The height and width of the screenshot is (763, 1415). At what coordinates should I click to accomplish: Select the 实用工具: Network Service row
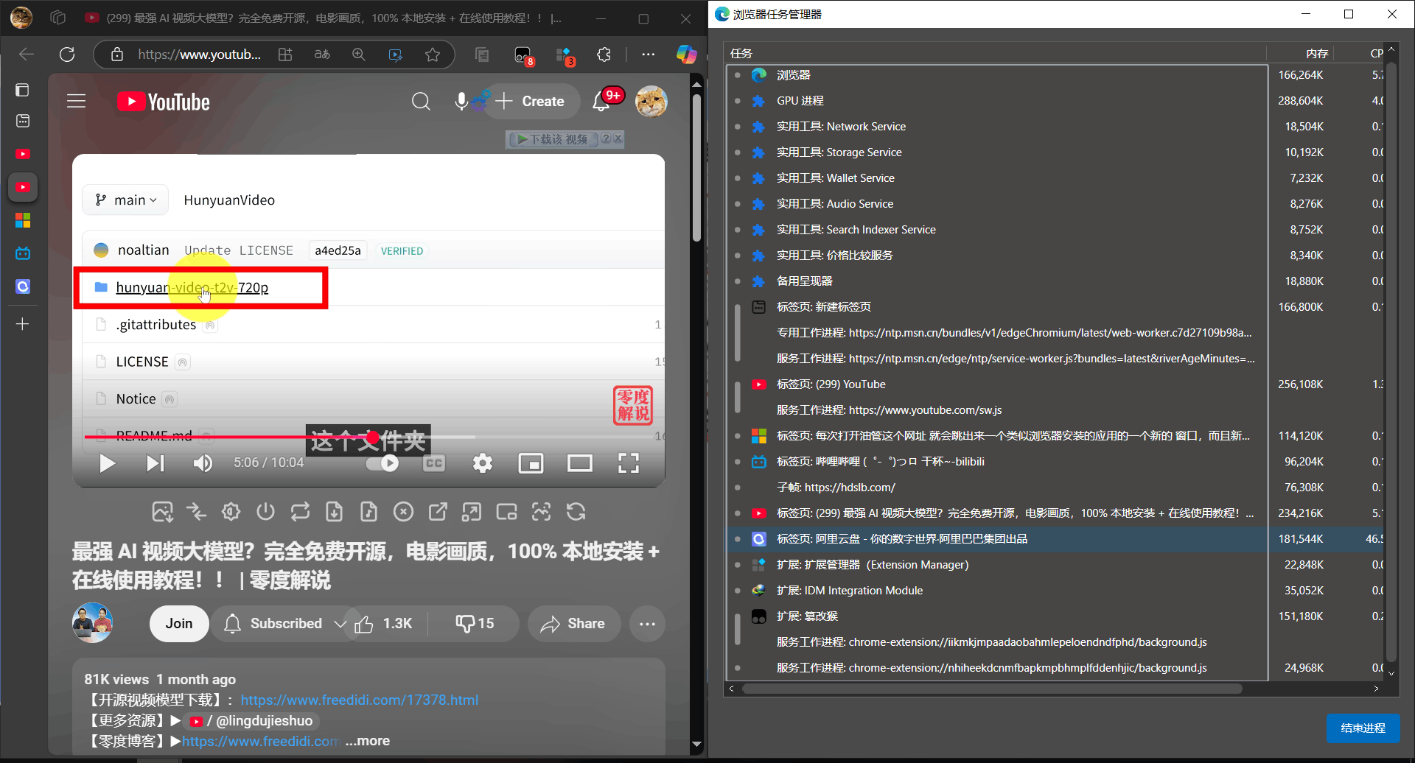1055,127
